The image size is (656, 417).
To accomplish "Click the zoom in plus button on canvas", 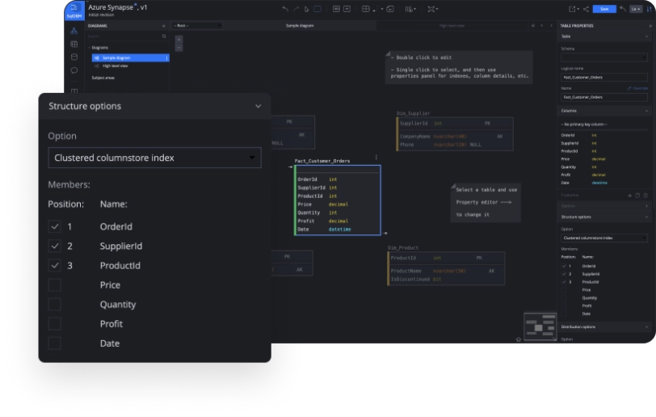I will tap(179, 40).
